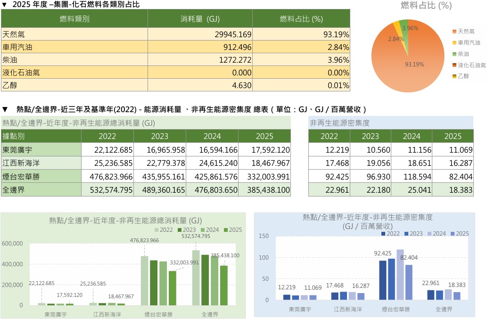Select the 消耗量 (GJ) column header
487x319 pixels.
pos(200,19)
